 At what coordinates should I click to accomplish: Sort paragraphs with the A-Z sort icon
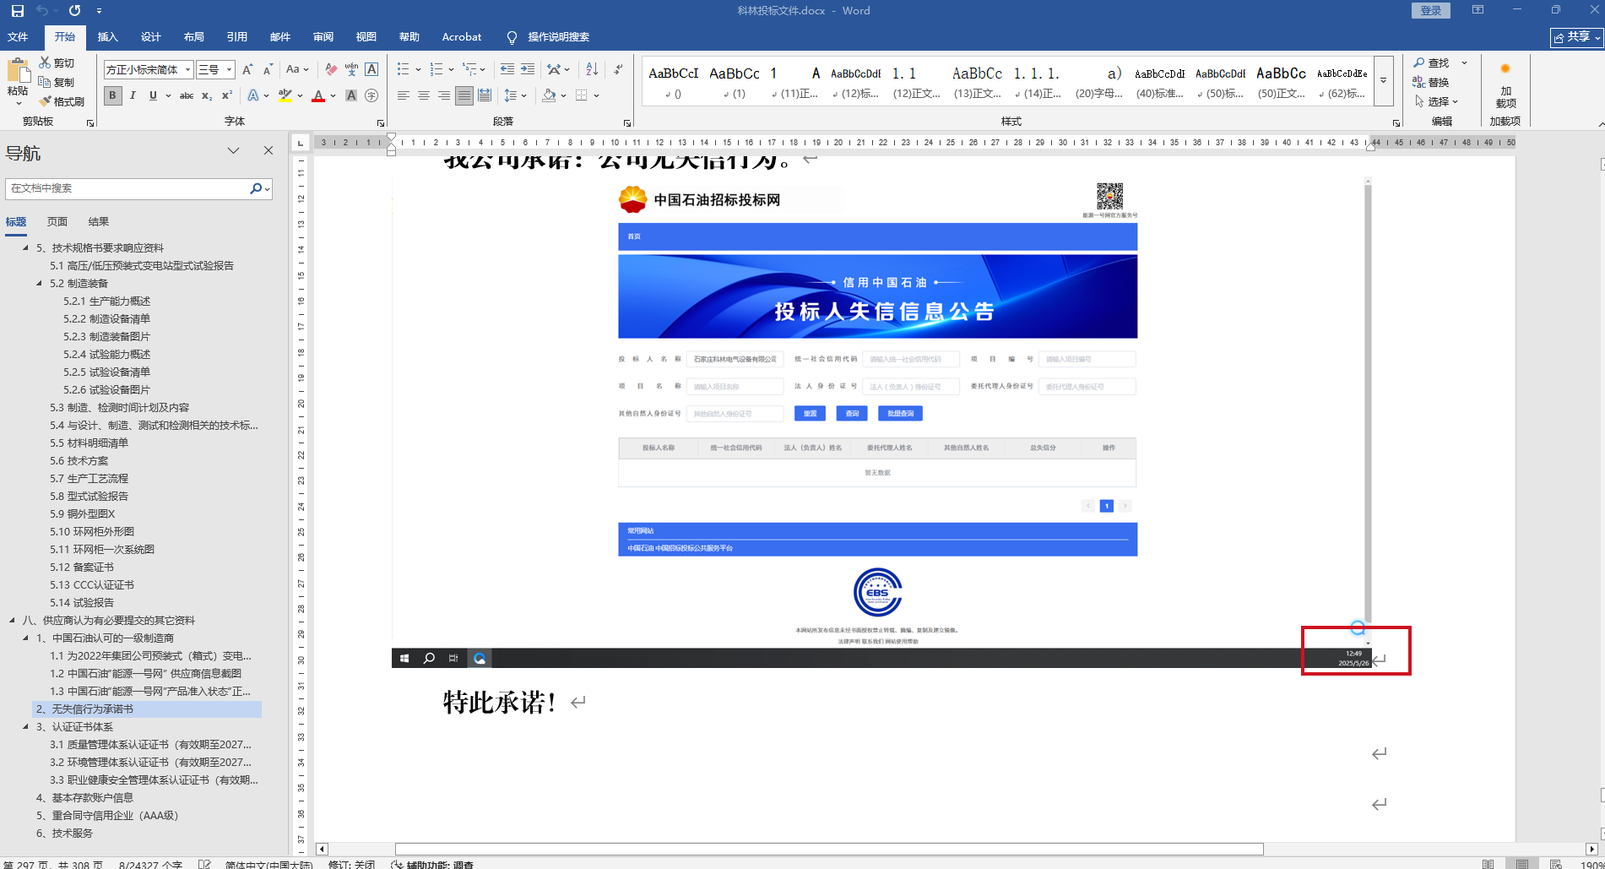pyautogui.click(x=592, y=70)
